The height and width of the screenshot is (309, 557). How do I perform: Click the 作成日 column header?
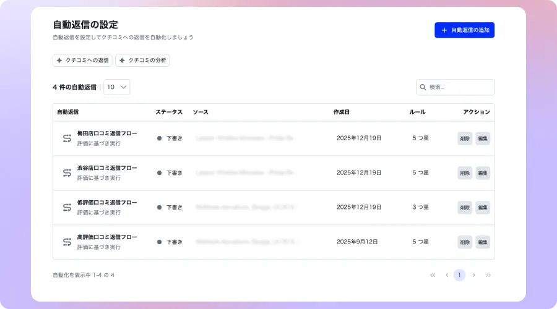342,112
